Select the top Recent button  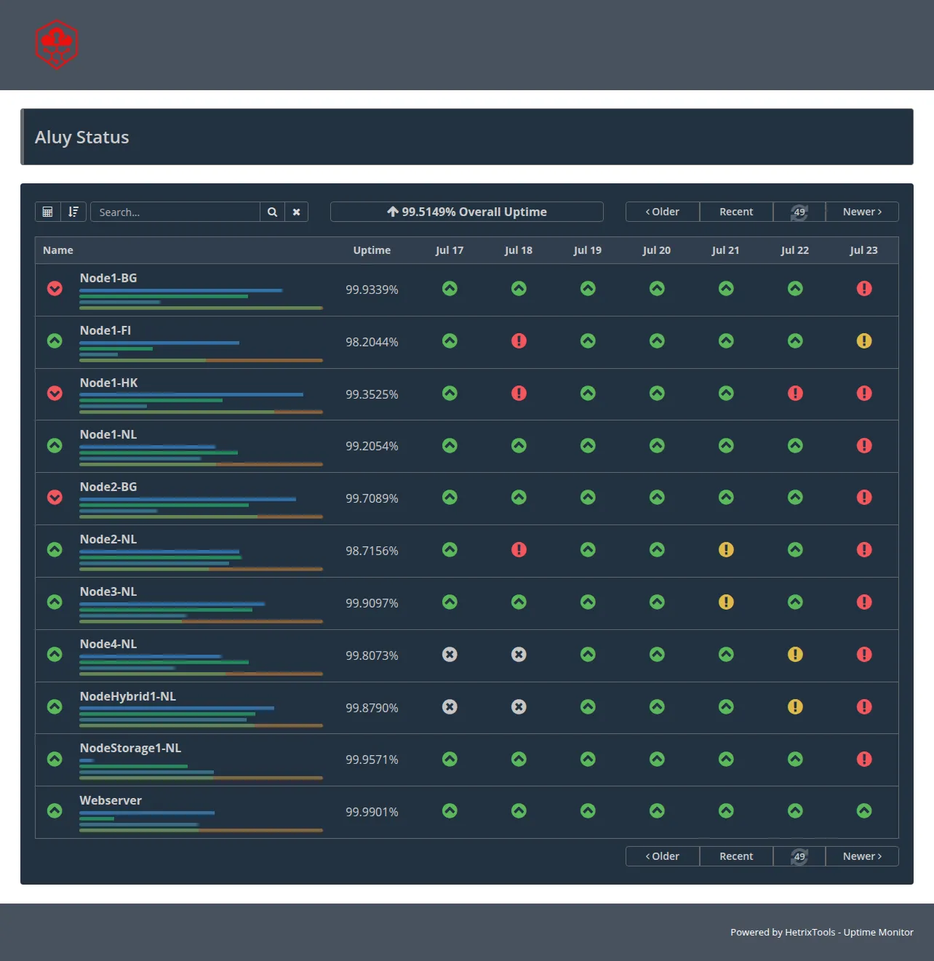736,212
